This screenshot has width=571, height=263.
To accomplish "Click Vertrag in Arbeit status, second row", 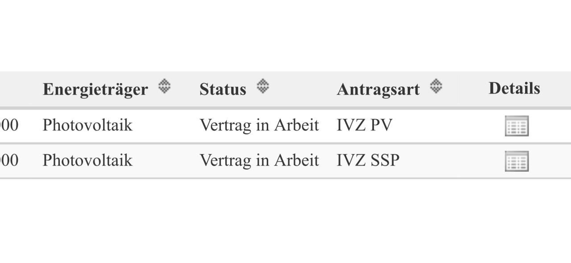I will pos(259,160).
